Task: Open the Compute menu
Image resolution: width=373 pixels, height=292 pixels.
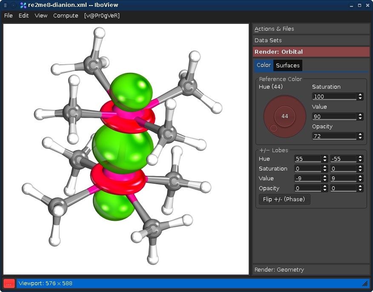Action: click(66, 16)
